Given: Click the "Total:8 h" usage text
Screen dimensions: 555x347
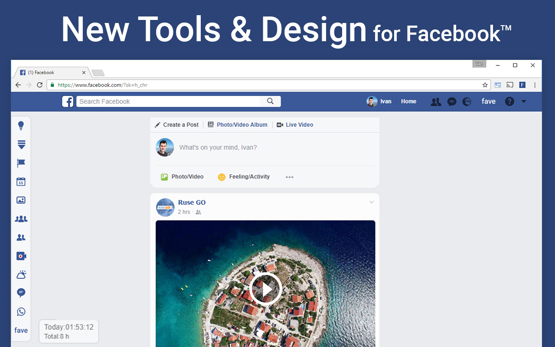Looking at the screenshot, I should click(x=57, y=337).
